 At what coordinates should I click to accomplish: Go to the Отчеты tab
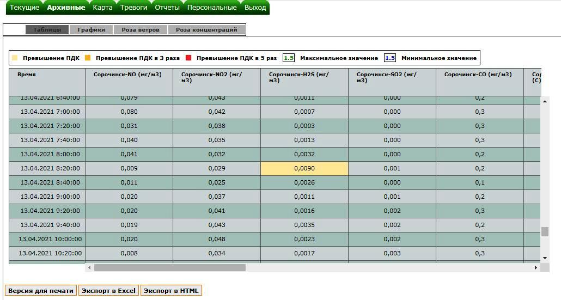click(167, 8)
